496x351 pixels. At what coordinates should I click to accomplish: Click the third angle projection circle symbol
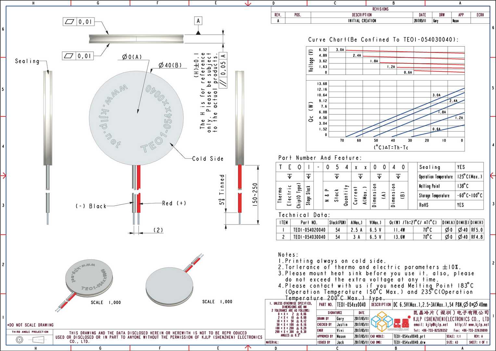(20, 340)
